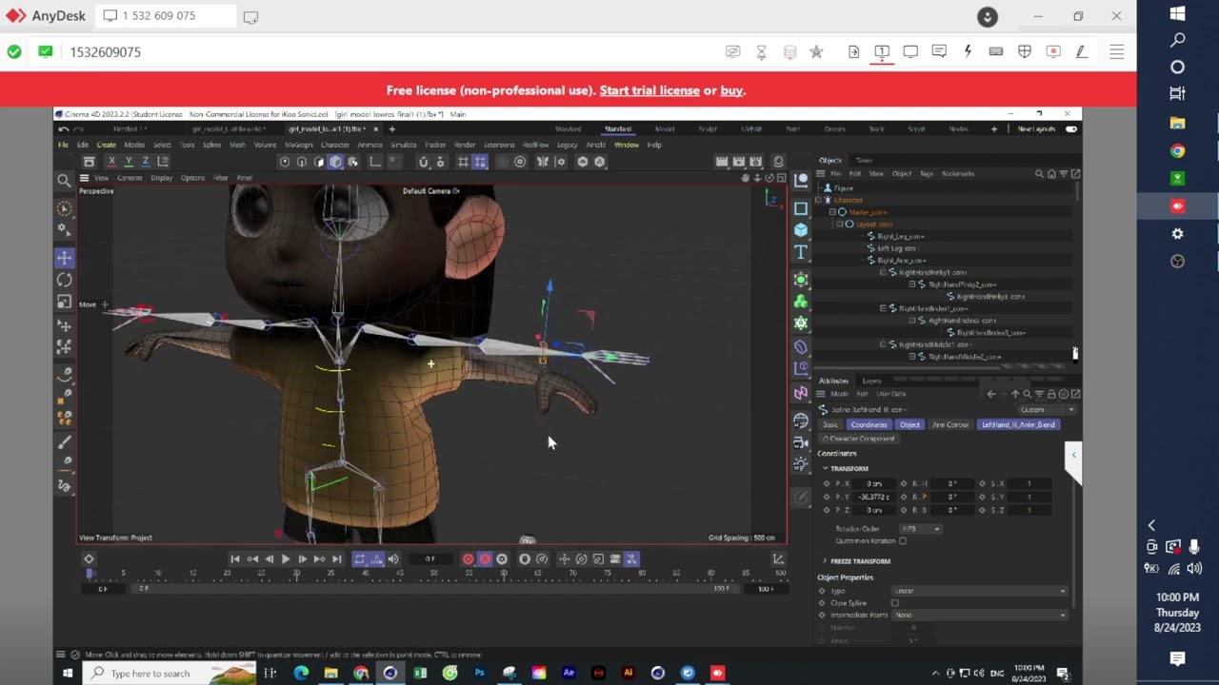Viewport: 1219px width, 685px height.
Task: Add a Cube primitive from the side palette
Action: [801, 230]
